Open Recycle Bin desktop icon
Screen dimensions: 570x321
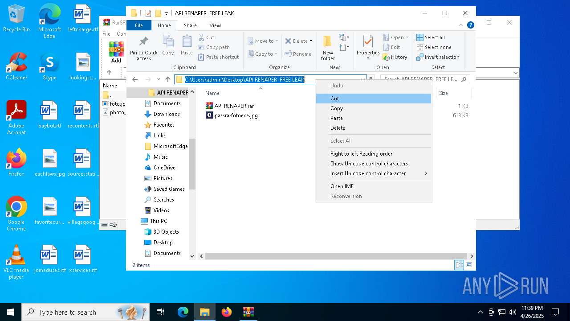coord(16,18)
